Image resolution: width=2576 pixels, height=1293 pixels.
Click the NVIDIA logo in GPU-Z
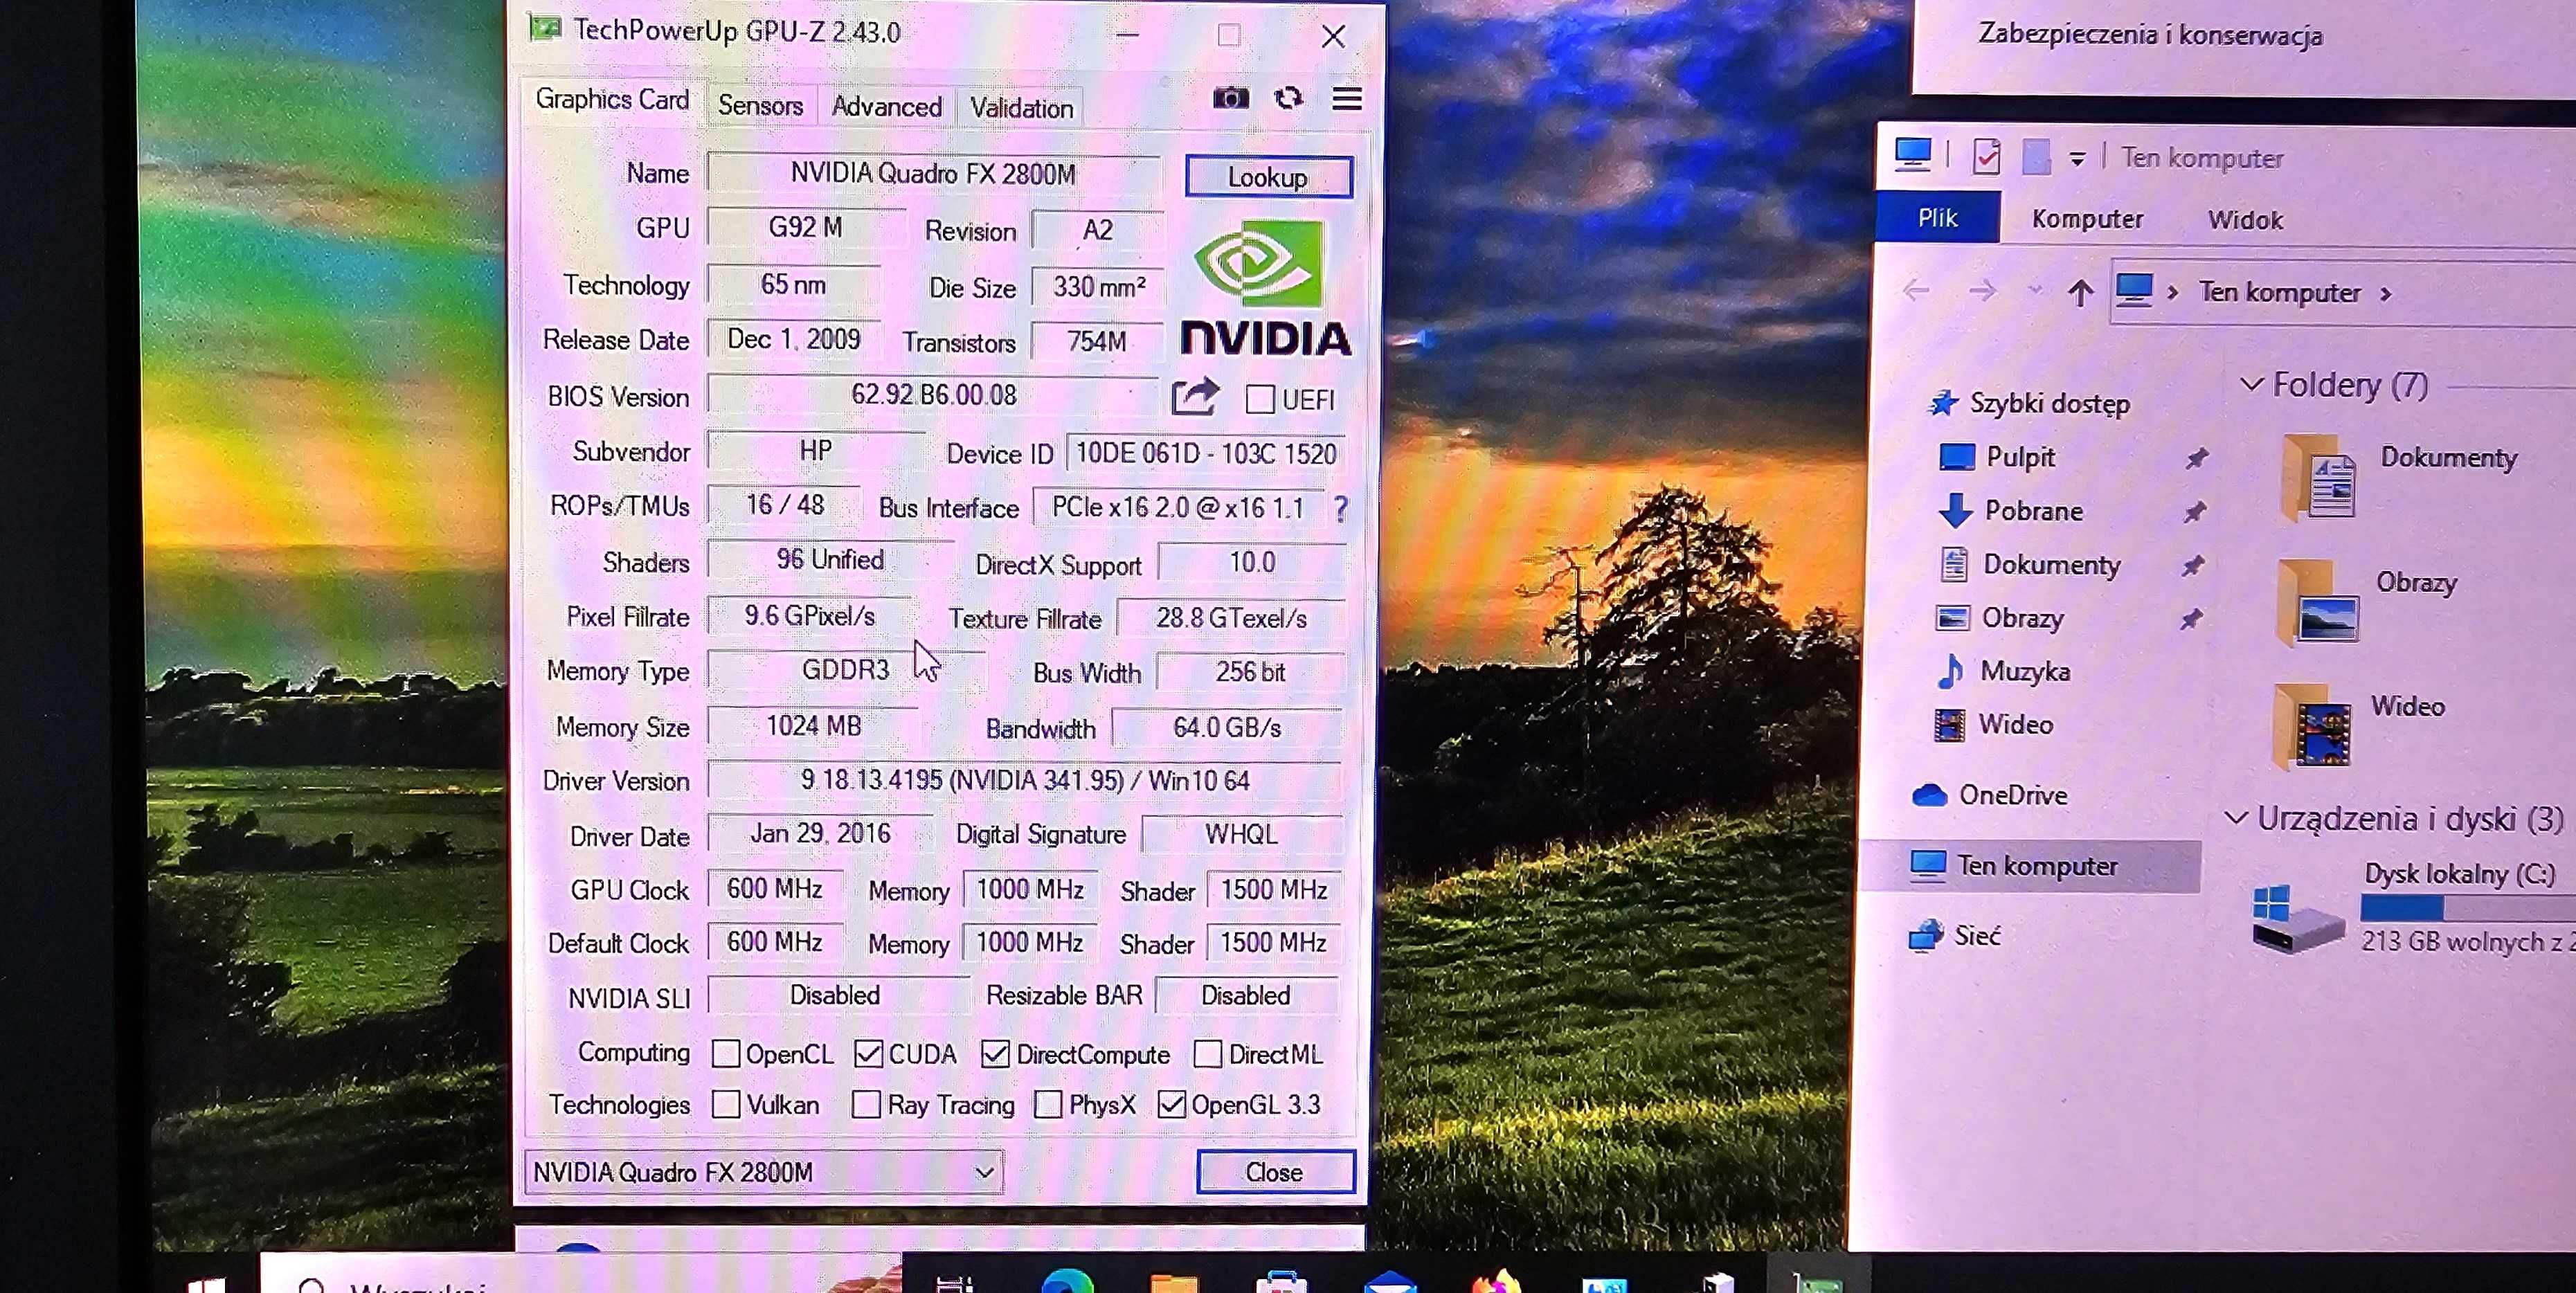1266,288
